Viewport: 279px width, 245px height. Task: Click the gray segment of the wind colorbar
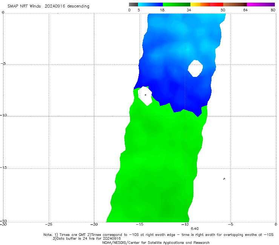(133, 5)
